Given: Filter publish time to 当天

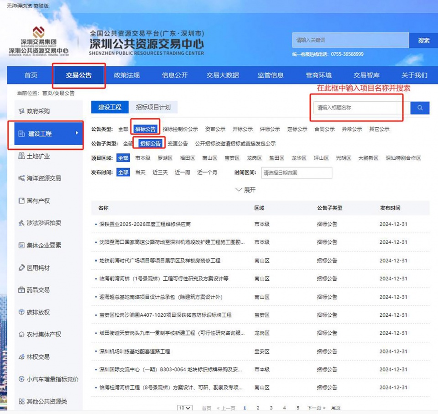Looking at the screenshot, I should coord(141,173).
